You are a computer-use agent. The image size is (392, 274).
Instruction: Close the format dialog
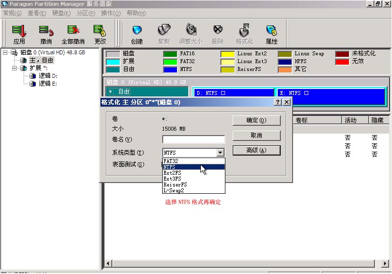[287, 102]
